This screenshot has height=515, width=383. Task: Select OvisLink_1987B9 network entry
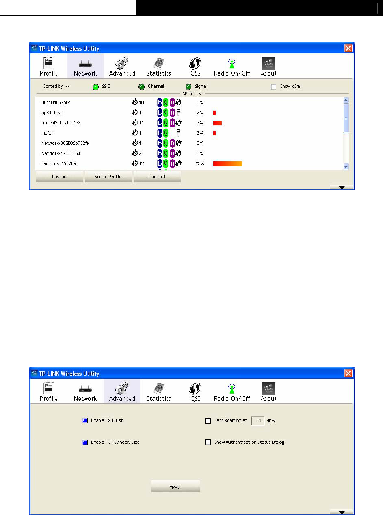point(59,163)
